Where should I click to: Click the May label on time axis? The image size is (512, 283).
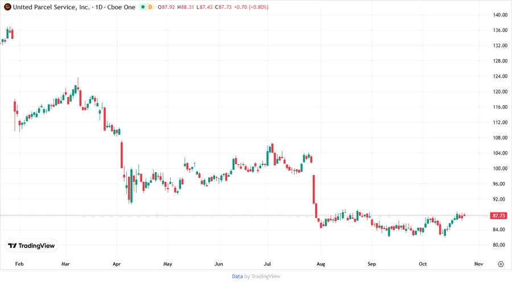[x=167, y=264]
